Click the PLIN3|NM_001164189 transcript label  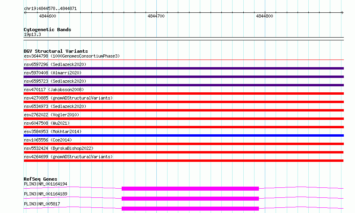(45, 194)
